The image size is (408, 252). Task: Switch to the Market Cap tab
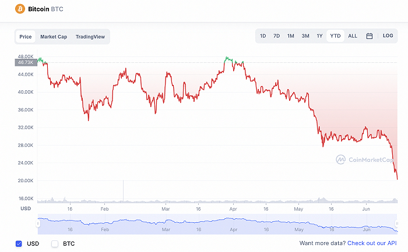pyautogui.click(x=54, y=37)
